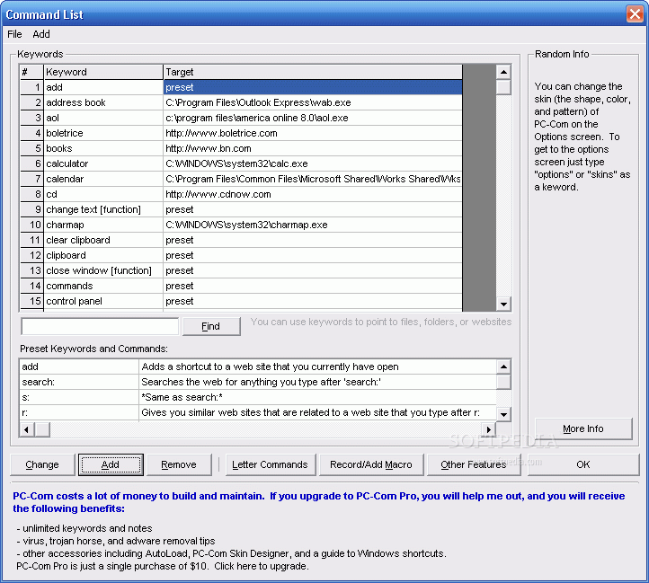Click preset commands list scroll down arrow
Screen dimensions: 649x583
[x=503, y=414]
